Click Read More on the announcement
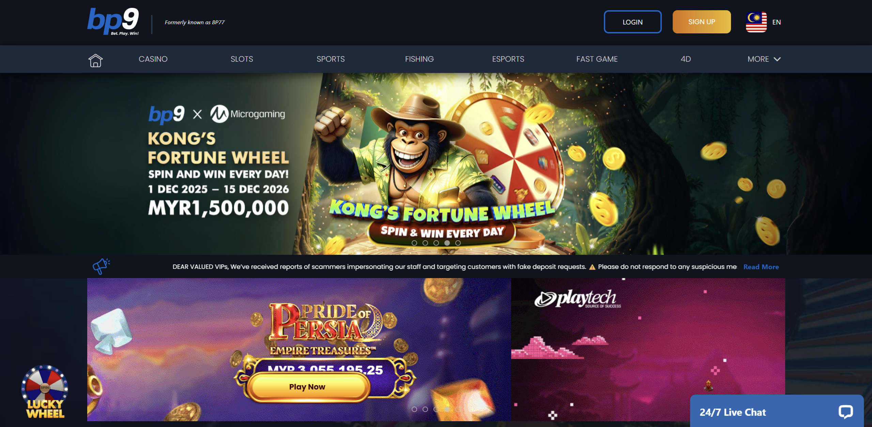This screenshot has width=872, height=427. click(x=761, y=267)
